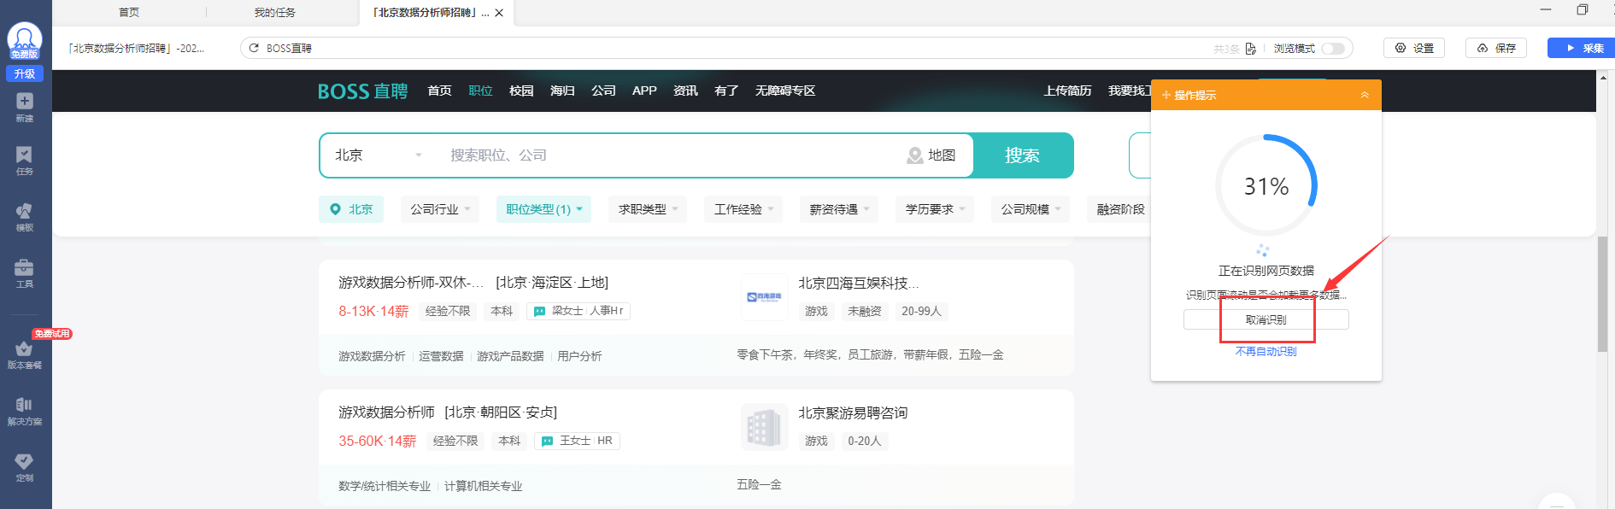Click the 35-60K·14薪 salary text
Viewport: 1615px width, 509px height.
[378, 442]
